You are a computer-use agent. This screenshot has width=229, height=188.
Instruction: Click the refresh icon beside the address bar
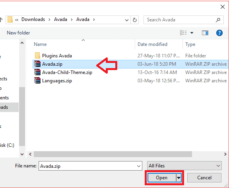coord(134,20)
